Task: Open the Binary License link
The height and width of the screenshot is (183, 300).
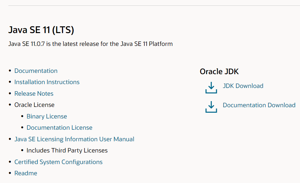Action: [x=47, y=117]
